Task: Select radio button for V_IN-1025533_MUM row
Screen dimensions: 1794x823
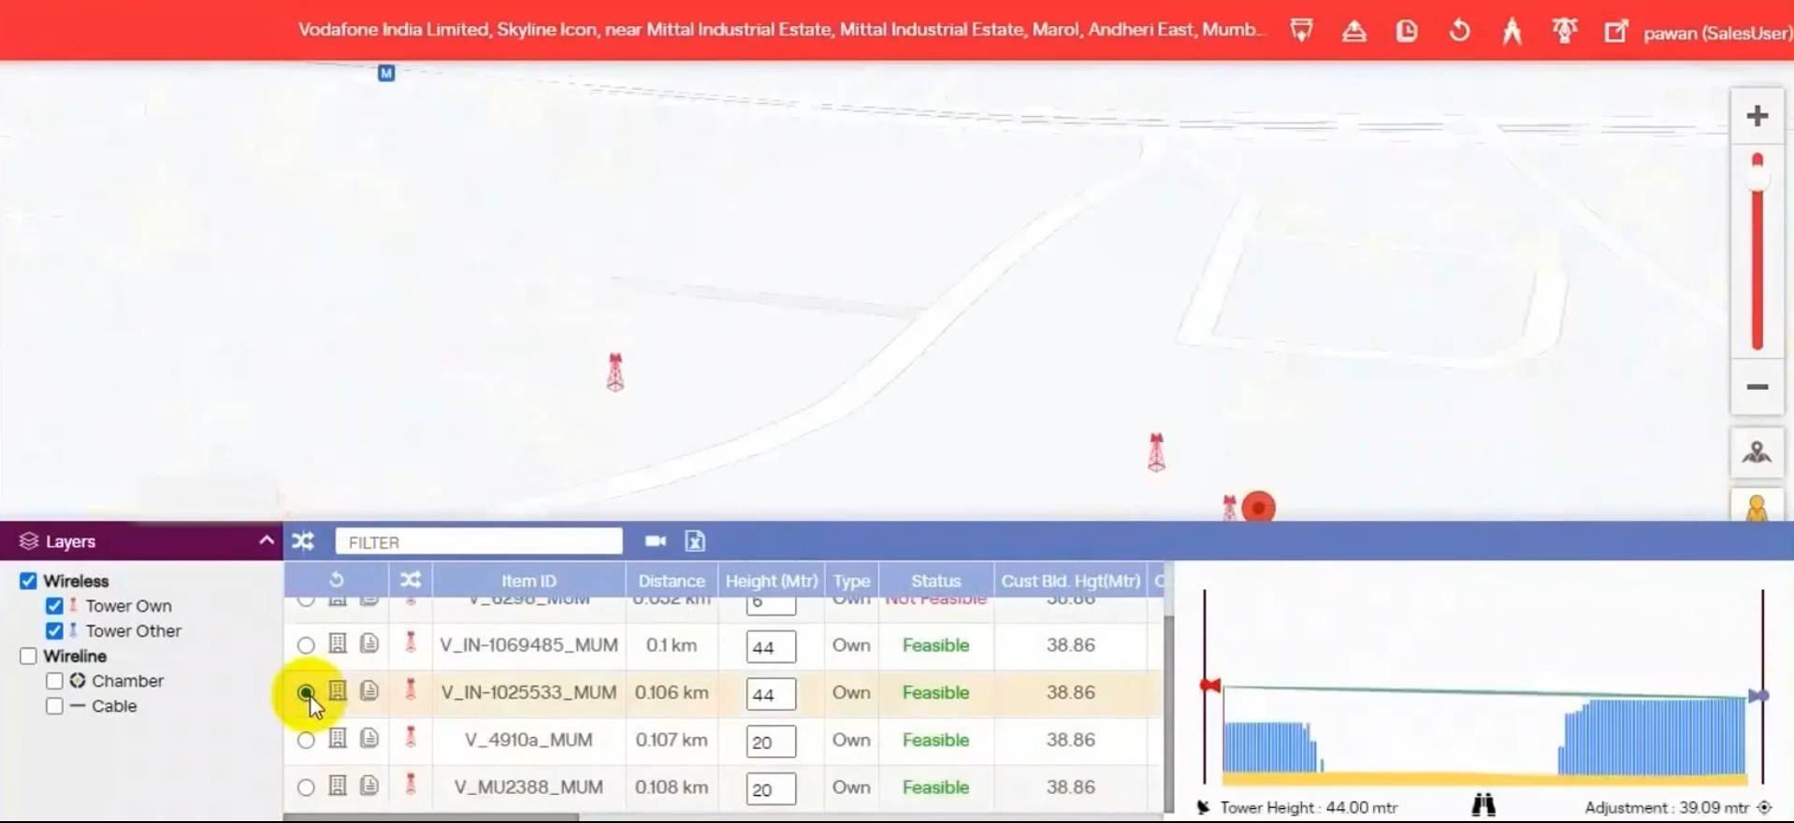Action: tap(306, 693)
